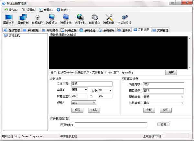Launch the 屏幕控制 screen control tool
The image size is (194, 141).
[x=23, y=19]
